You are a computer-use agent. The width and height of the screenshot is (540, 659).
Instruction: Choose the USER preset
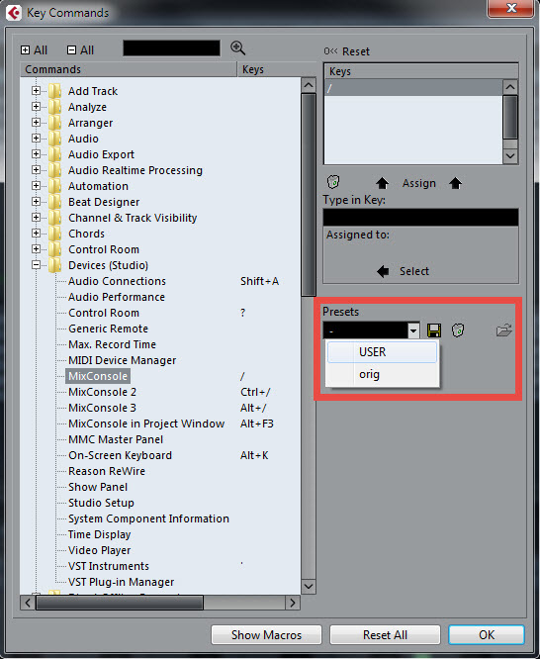pyautogui.click(x=382, y=352)
